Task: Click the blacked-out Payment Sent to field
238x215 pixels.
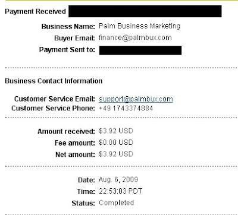Action: coord(140,50)
